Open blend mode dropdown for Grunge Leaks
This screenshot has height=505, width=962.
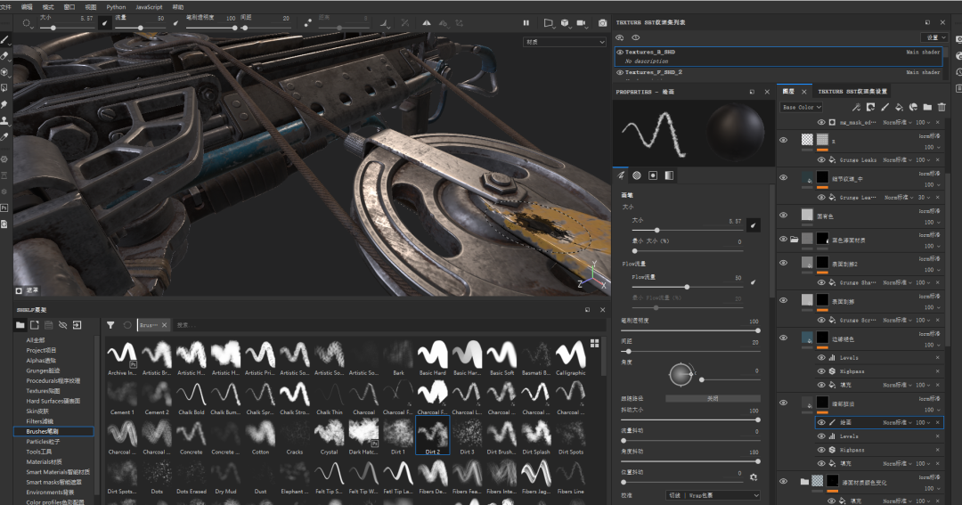pos(896,159)
